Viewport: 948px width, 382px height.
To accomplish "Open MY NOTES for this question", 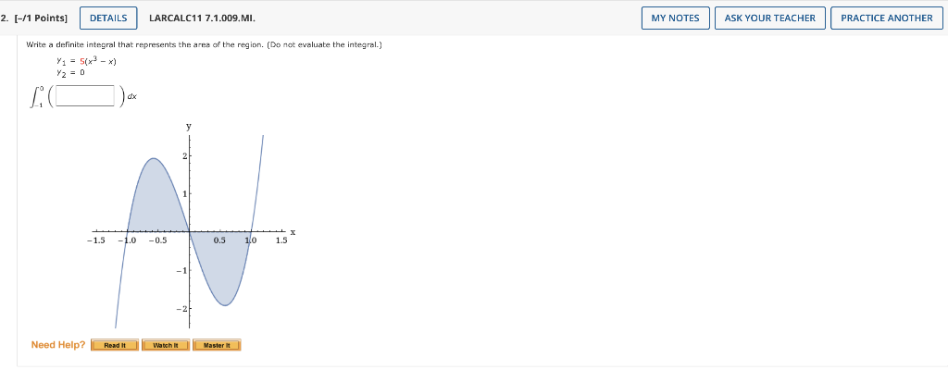I will pyautogui.click(x=675, y=18).
